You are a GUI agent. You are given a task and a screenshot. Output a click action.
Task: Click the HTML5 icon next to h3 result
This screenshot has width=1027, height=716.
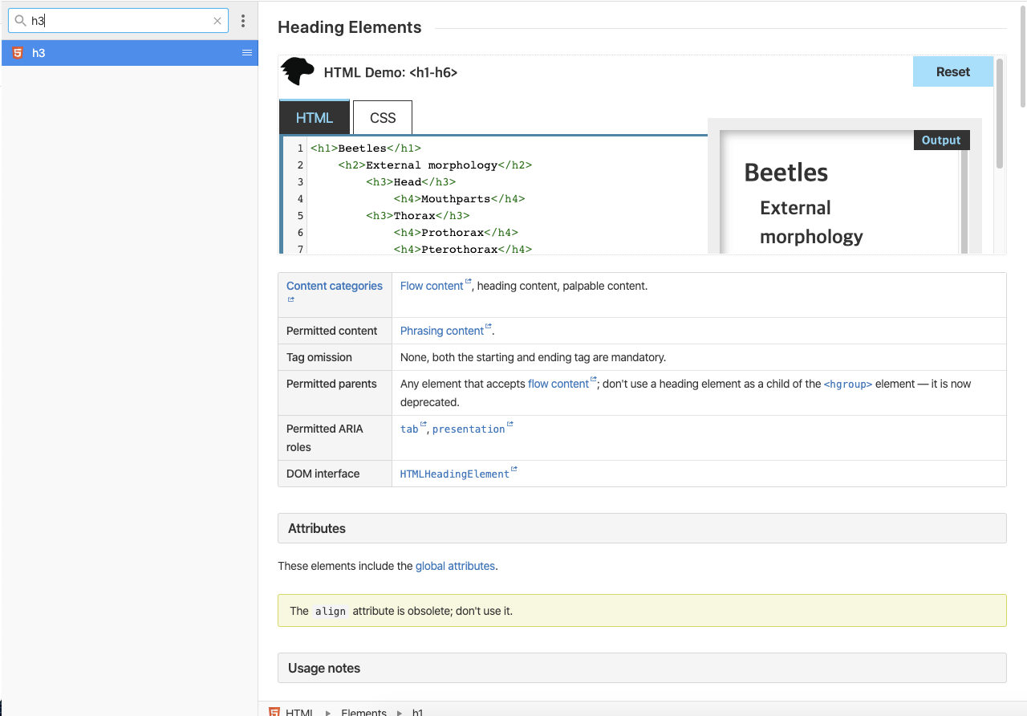[18, 53]
